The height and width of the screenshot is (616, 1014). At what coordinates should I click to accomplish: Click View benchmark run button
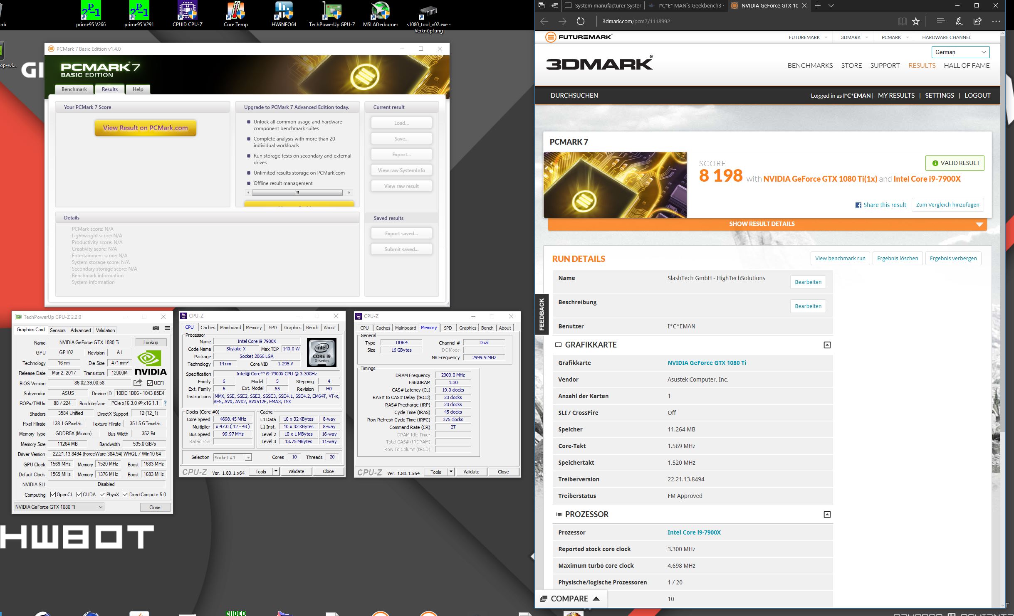(x=840, y=258)
